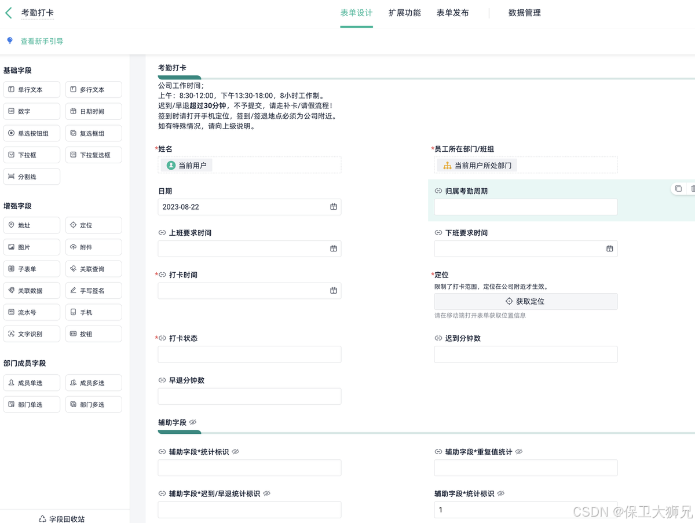Click the 迟到分钟数 input box
The width and height of the screenshot is (695, 523).
[x=526, y=354]
